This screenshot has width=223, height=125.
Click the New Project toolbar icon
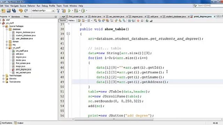pos(3,11)
